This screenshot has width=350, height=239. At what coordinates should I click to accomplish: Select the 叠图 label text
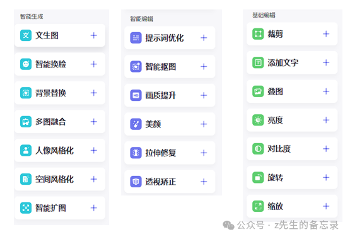[x=275, y=91]
